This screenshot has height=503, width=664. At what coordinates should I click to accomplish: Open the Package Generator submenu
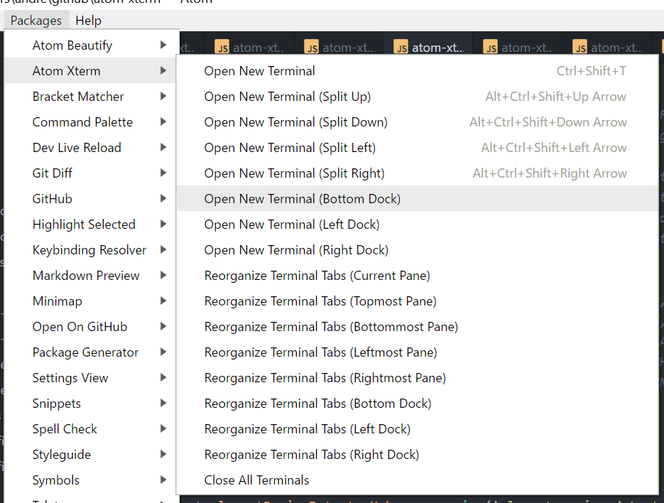(x=89, y=352)
